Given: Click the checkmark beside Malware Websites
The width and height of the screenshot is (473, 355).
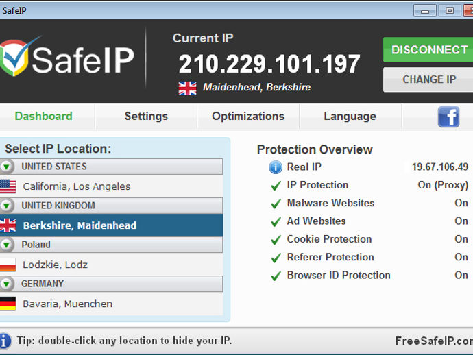Looking at the screenshot, I should pos(276,204).
